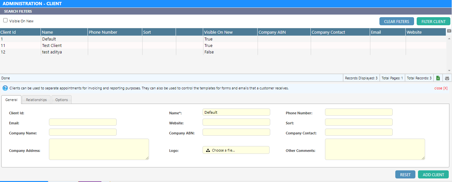The height and width of the screenshot is (182, 452).
Task: Reset the client form
Action: [405, 175]
